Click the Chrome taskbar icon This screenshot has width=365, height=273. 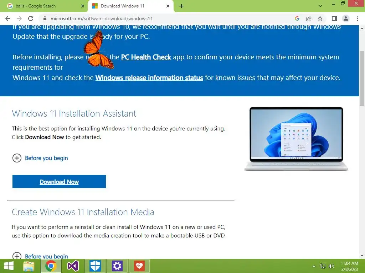[x=51, y=266]
